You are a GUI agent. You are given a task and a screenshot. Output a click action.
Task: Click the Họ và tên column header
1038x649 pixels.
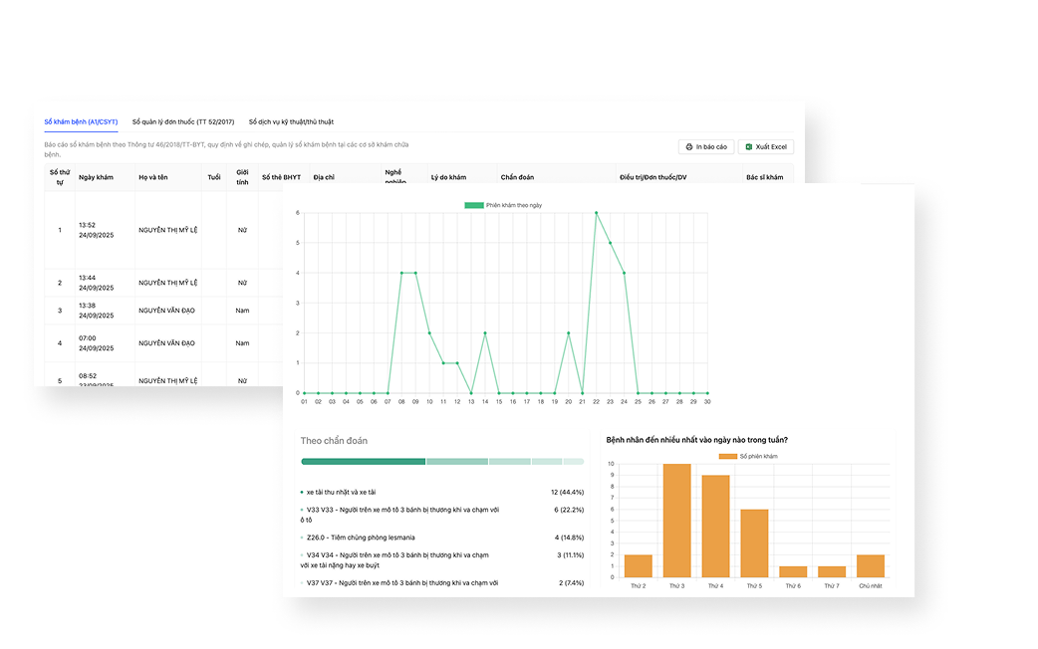click(x=153, y=177)
